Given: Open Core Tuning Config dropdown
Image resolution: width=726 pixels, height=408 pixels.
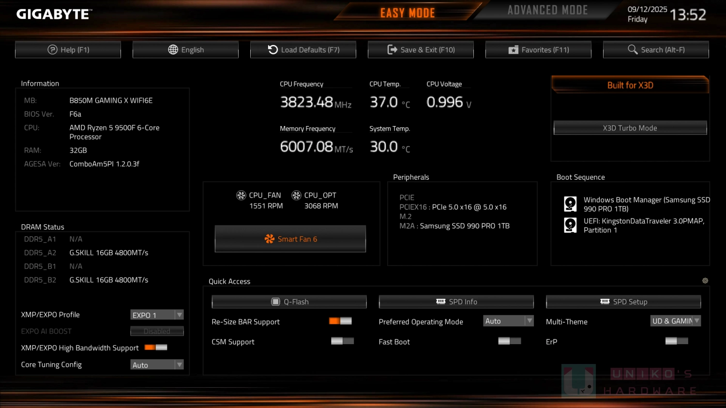Looking at the screenshot, I should coord(157,365).
